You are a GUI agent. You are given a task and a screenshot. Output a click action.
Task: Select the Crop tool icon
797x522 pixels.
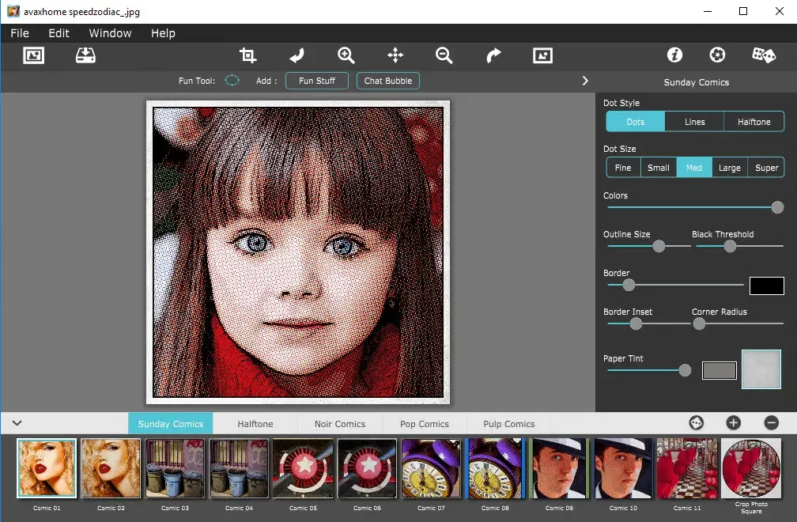tap(247, 55)
